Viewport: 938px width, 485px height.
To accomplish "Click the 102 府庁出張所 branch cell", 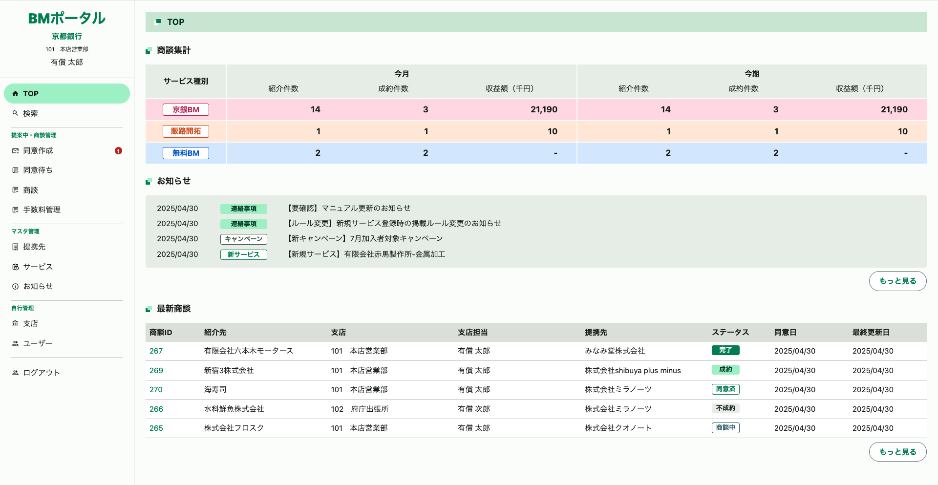I will (360, 409).
